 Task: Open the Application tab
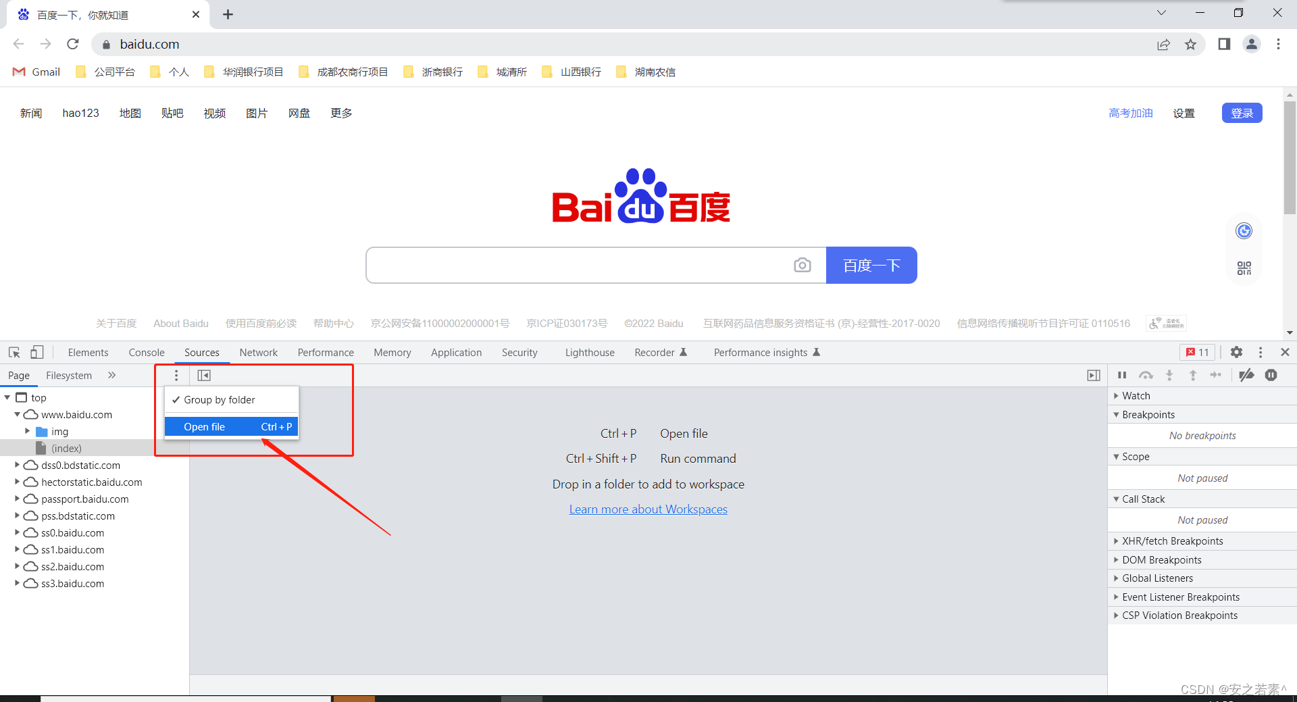457,353
